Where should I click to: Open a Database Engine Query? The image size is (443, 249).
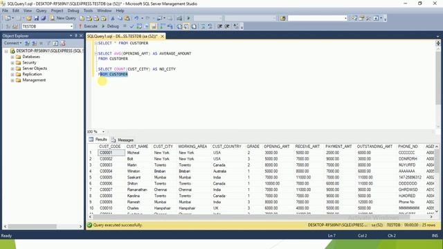click(82, 18)
